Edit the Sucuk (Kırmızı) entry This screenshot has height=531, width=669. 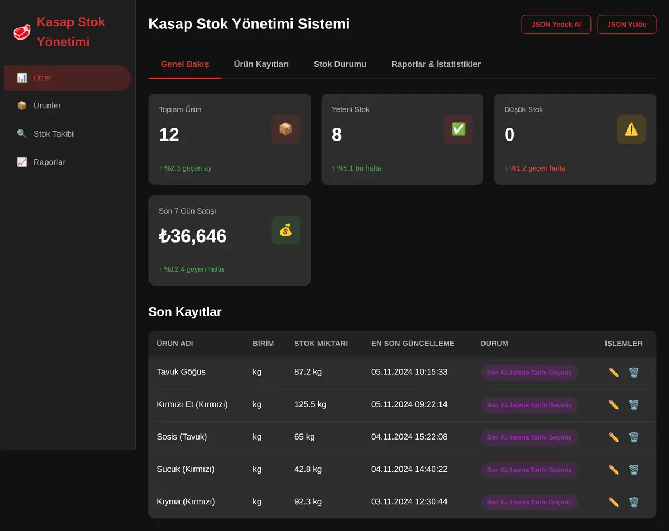pos(614,470)
